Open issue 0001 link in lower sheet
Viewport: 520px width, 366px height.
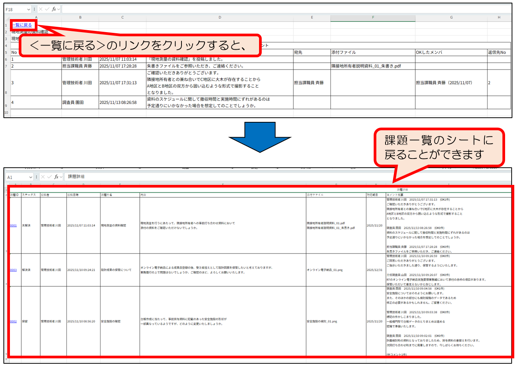(13, 226)
